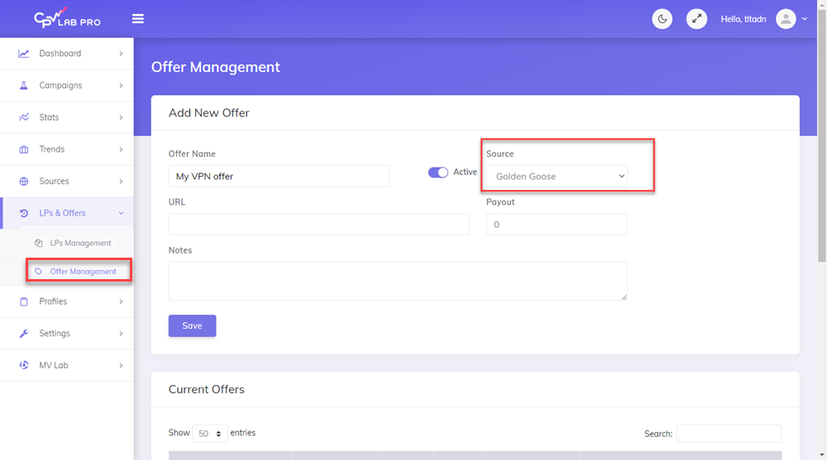Toggle the Active offer switch
This screenshot has height=460, width=827.
pos(437,173)
